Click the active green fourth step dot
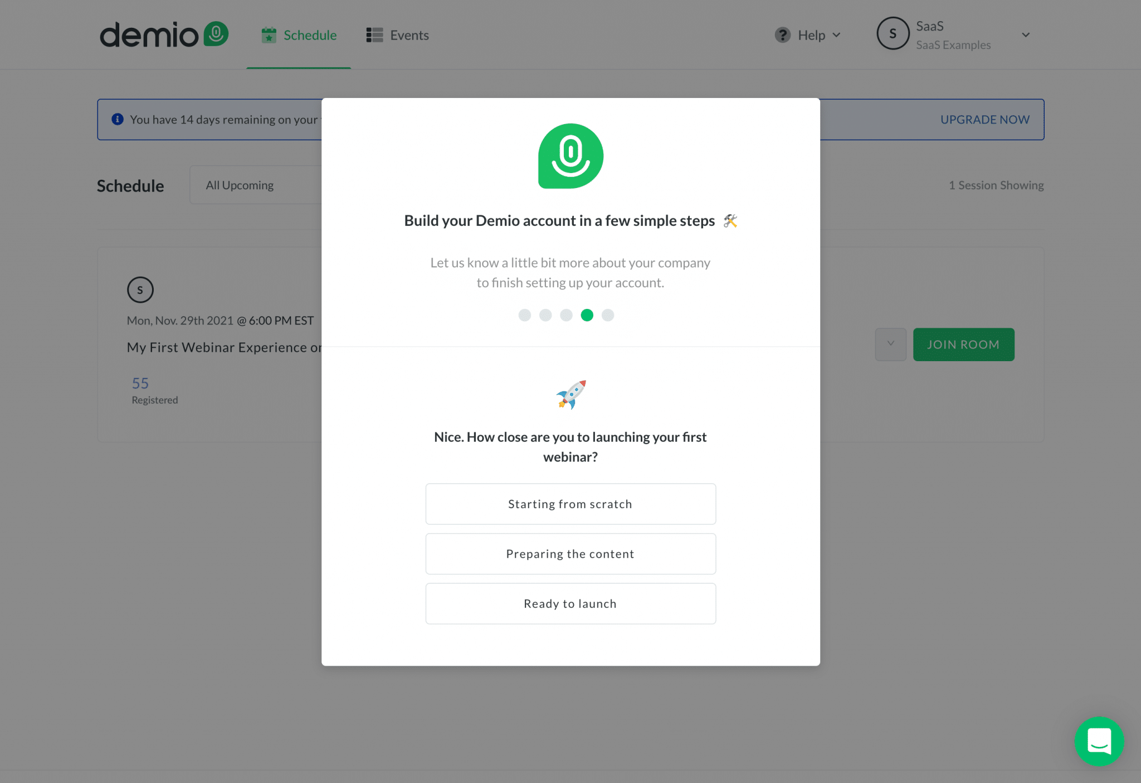This screenshot has height=783, width=1141. (x=587, y=316)
